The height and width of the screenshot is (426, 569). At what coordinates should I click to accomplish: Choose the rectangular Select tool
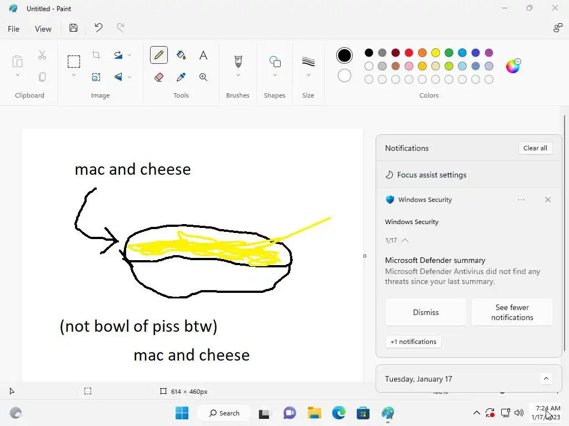coord(74,61)
